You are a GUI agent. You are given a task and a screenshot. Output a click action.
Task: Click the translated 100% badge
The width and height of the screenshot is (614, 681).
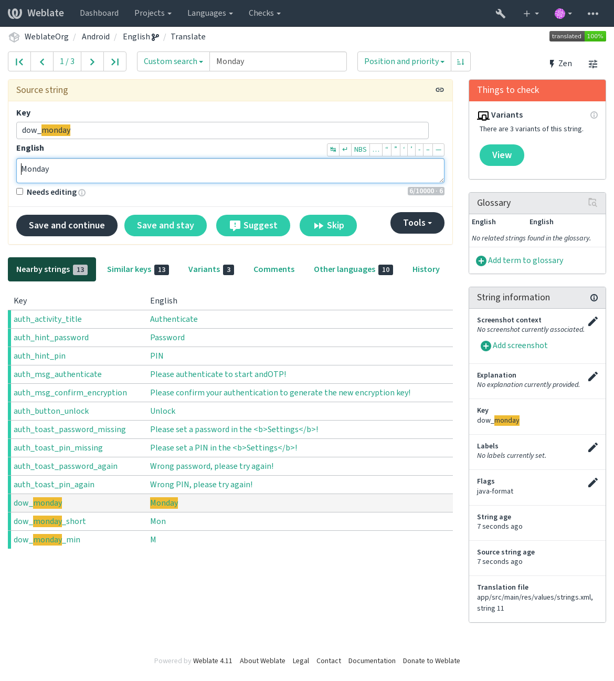coord(578,36)
